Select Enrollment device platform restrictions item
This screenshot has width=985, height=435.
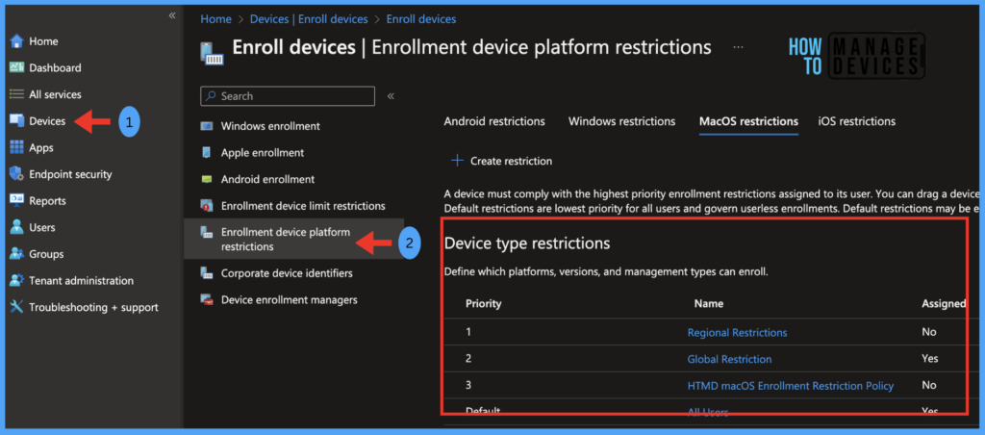(293, 240)
